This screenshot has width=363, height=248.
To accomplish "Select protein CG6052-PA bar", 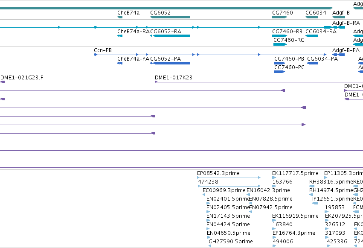I will click(x=170, y=63).
